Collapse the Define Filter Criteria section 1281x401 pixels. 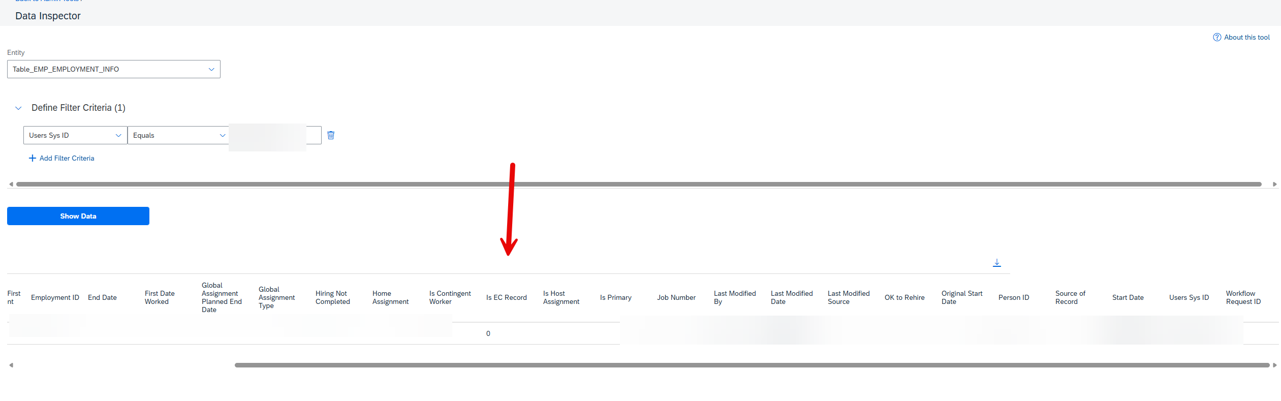pyautogui.click(x=18, y=108)
